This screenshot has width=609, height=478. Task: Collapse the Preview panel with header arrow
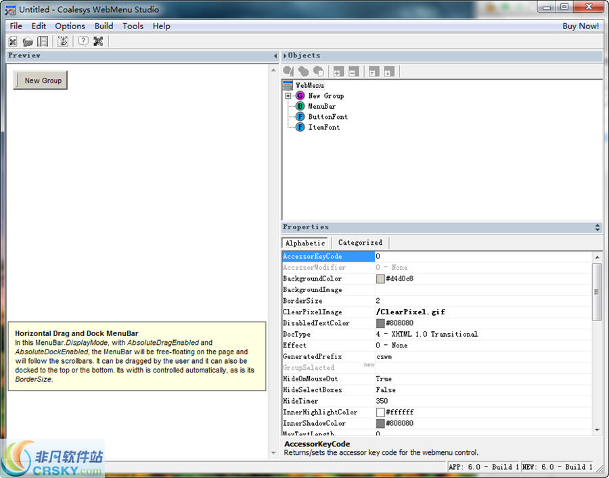coord(275,56)
